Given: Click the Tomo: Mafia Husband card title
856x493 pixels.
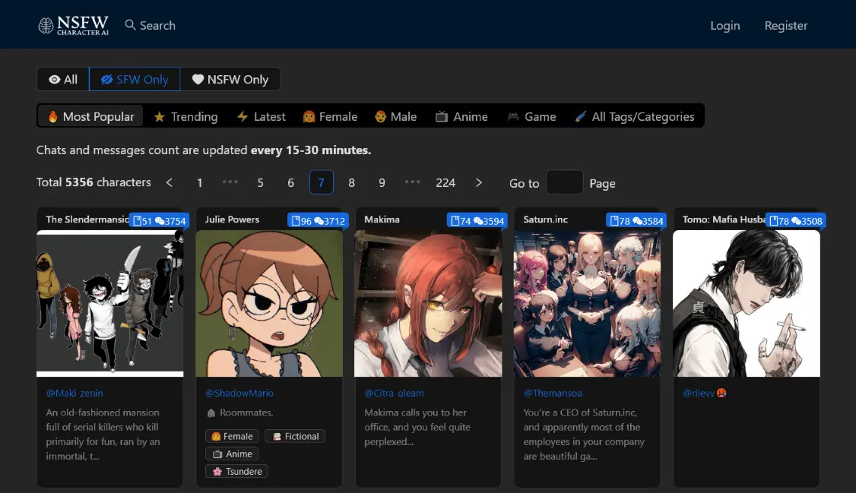Looking at the screenshot, I should (724, 220).
